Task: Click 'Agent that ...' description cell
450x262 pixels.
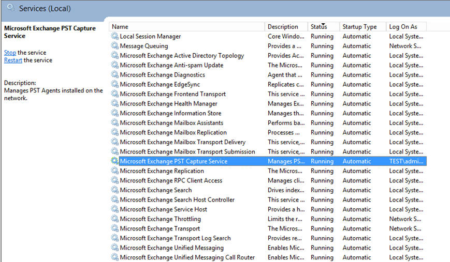Action: 285,75
